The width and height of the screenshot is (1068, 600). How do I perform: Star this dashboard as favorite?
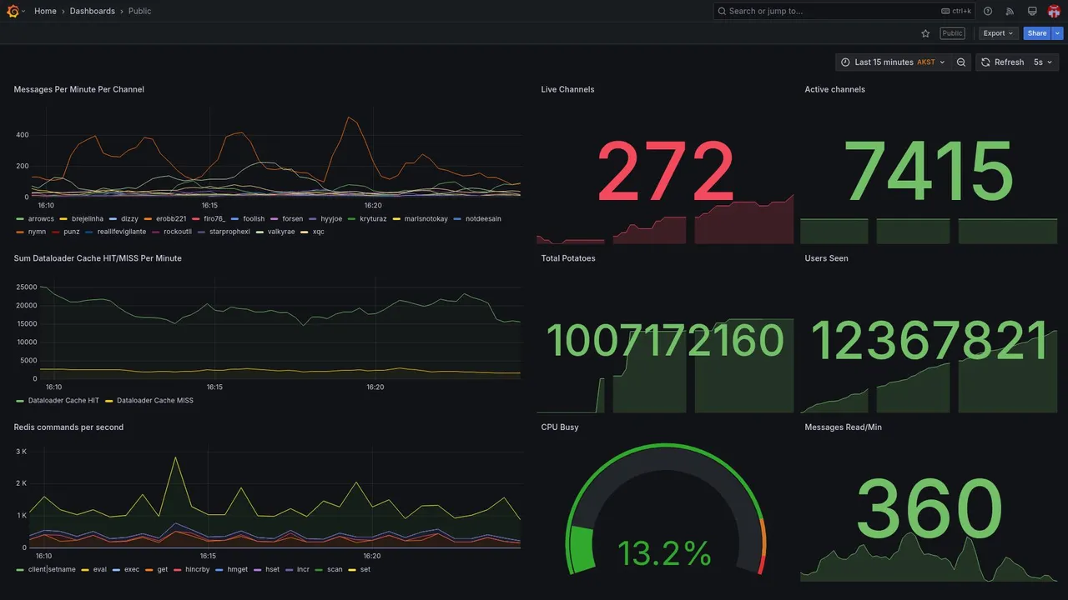click(x=925, y=33)
